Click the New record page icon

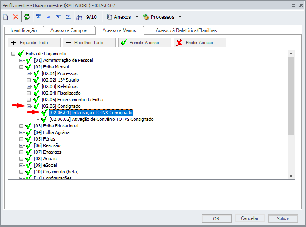(x=6, y=17)
